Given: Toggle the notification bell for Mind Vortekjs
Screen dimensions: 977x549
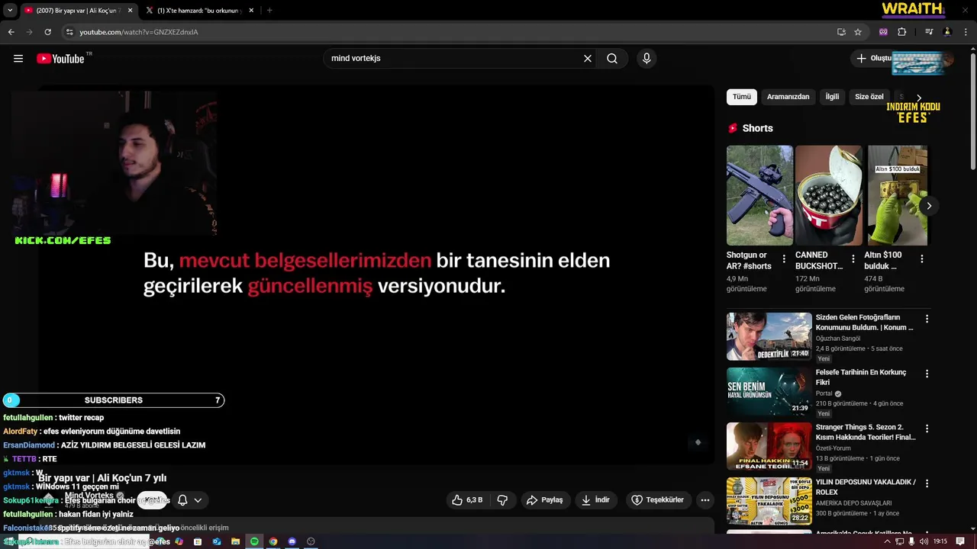Looking at the screenshot, I should 182,500.
